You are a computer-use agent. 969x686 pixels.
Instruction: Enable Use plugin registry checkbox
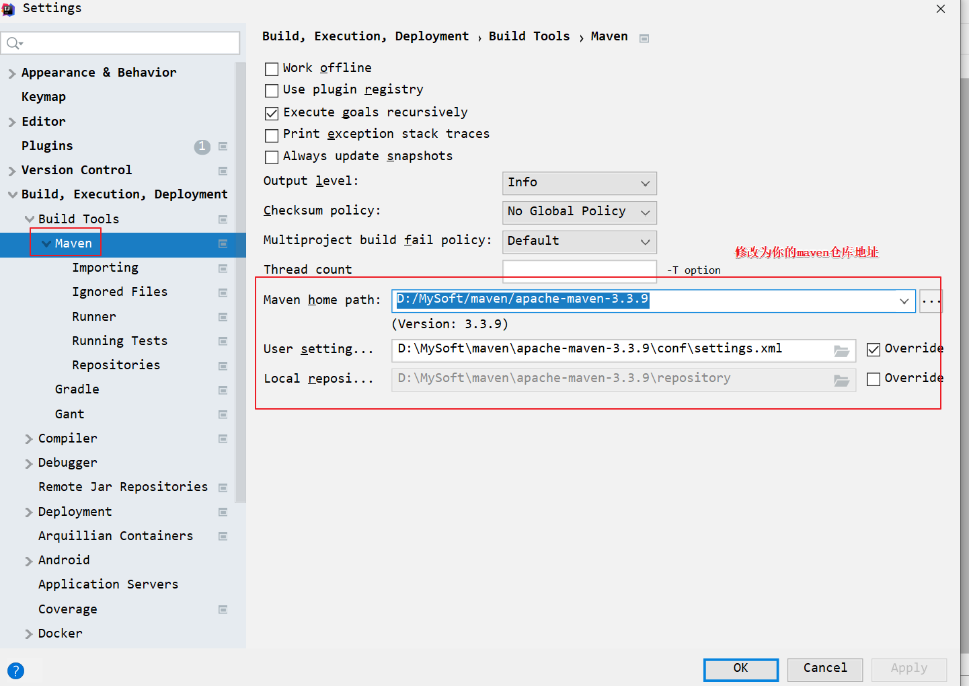272,90
